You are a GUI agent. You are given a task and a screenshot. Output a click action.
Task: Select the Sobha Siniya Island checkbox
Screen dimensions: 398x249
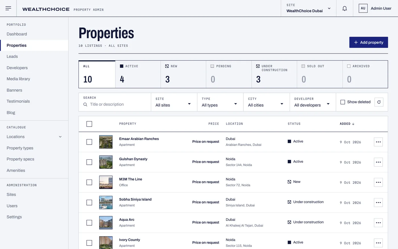click(x=89, y=202)
